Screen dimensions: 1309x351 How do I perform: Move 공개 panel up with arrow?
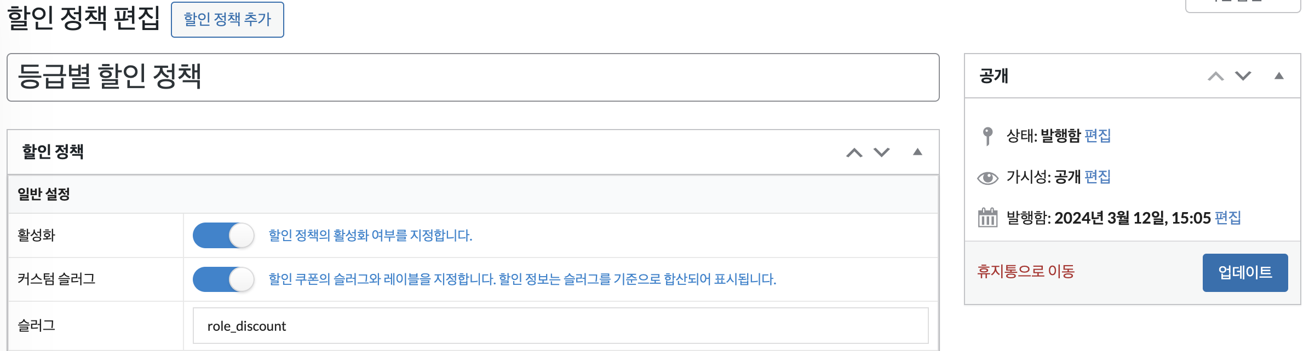1215,76
